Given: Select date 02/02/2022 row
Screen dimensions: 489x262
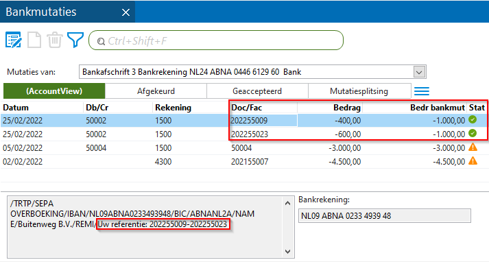Looking at the screenshot, I should [23, 162].
